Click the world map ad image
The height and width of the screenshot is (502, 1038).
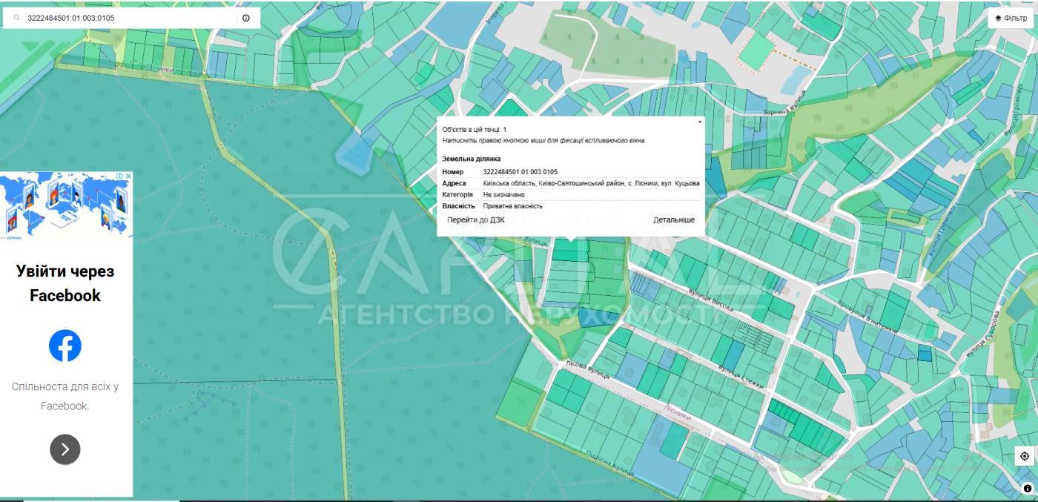click(x=65, y=208)
